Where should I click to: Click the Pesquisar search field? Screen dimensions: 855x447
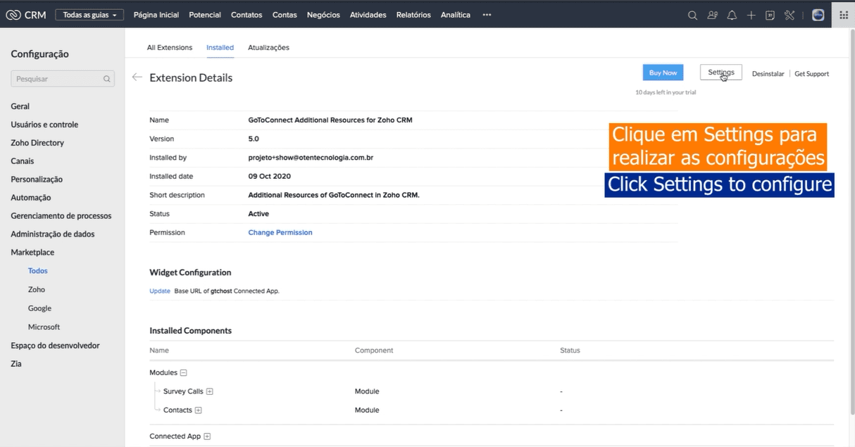click(58, 79)
